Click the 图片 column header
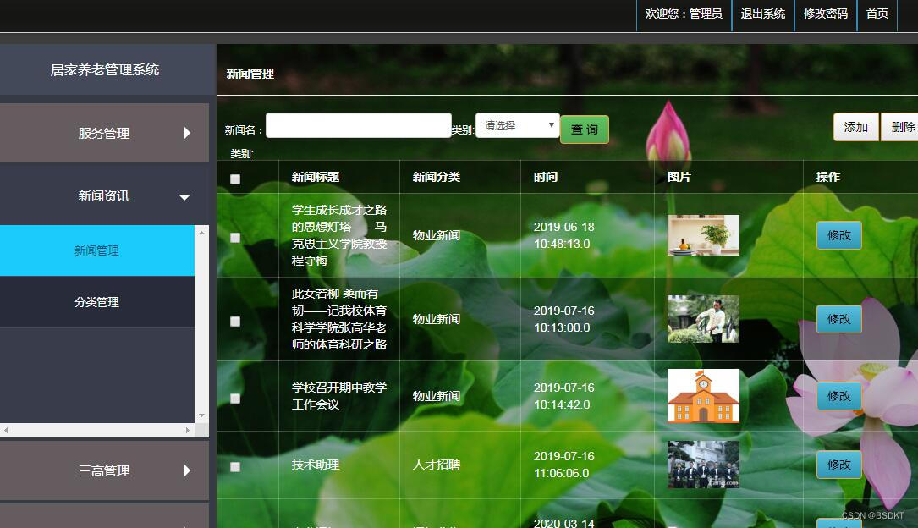918x528 pixels. point(679,177)
